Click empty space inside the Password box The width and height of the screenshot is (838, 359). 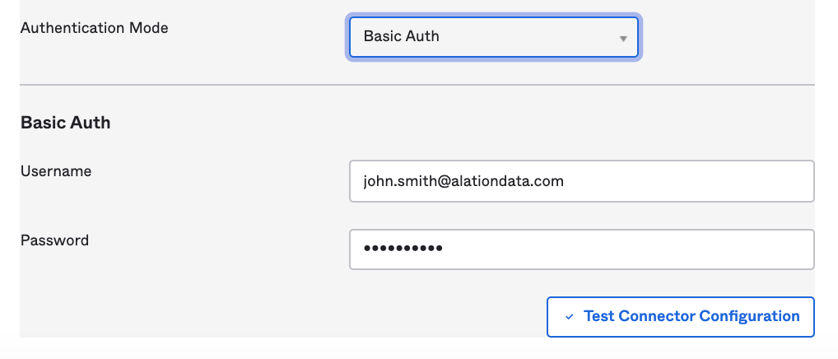click(x=626, y=249)
